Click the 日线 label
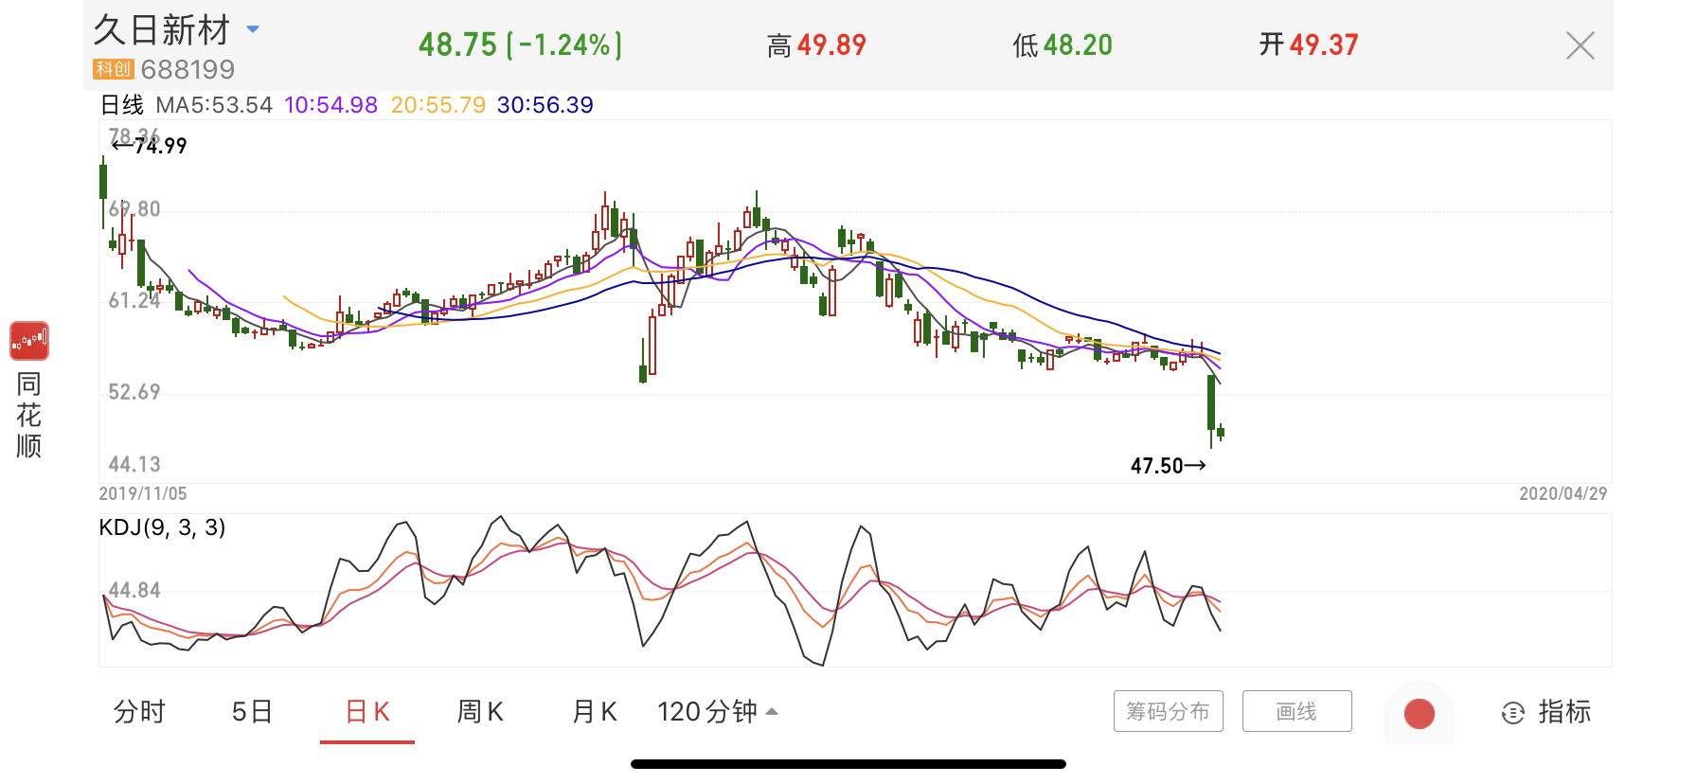Screen dimensions: 1697x784 (121, 105)
